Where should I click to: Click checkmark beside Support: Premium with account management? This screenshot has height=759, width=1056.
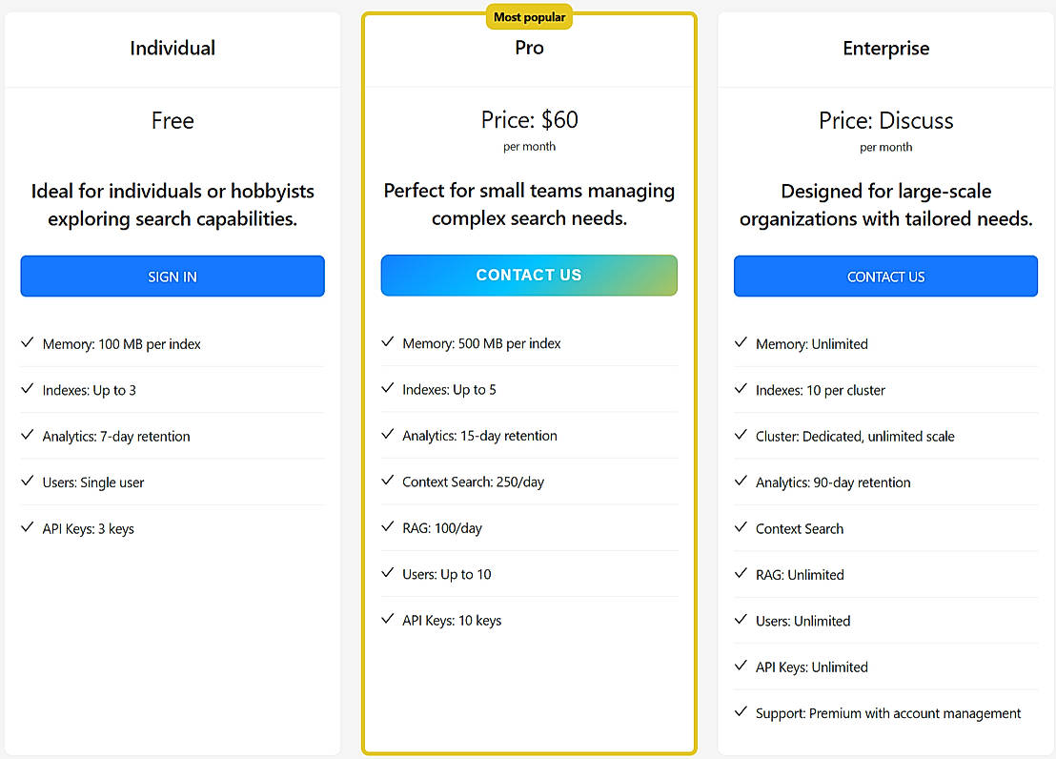(741, 712)
